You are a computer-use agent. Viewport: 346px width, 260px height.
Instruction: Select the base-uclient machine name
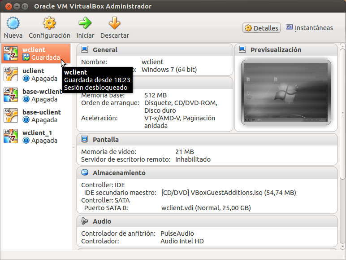click(42, 112)
